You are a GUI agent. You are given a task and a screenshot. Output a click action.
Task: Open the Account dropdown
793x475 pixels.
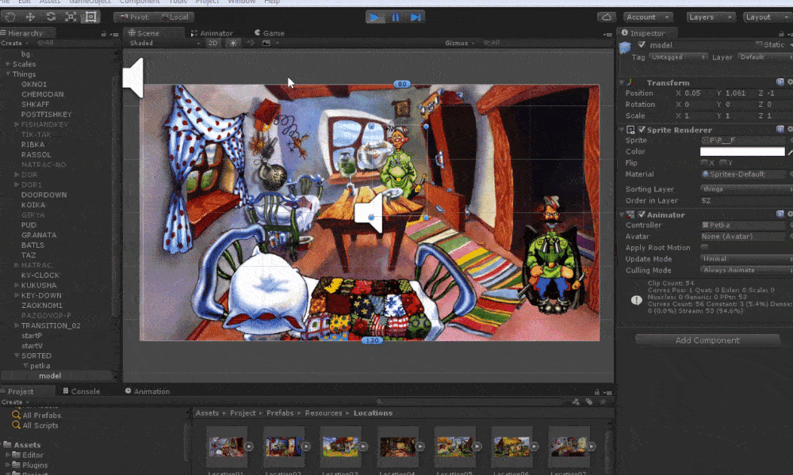pyautogui.click(x=648, y=17)
